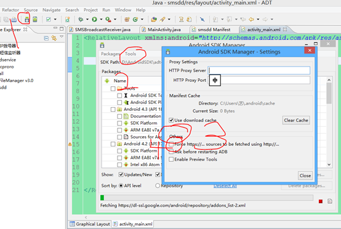Viewport: 341px width, 229px height.
Task: Click into the HTTP Proxy Port field
Action: point(259,80)
